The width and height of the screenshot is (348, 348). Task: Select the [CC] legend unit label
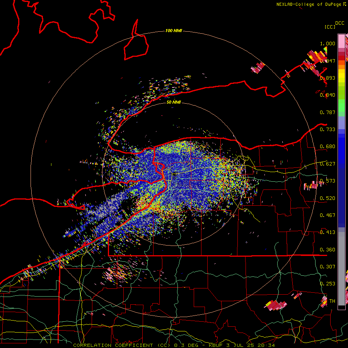click(330, 27)
